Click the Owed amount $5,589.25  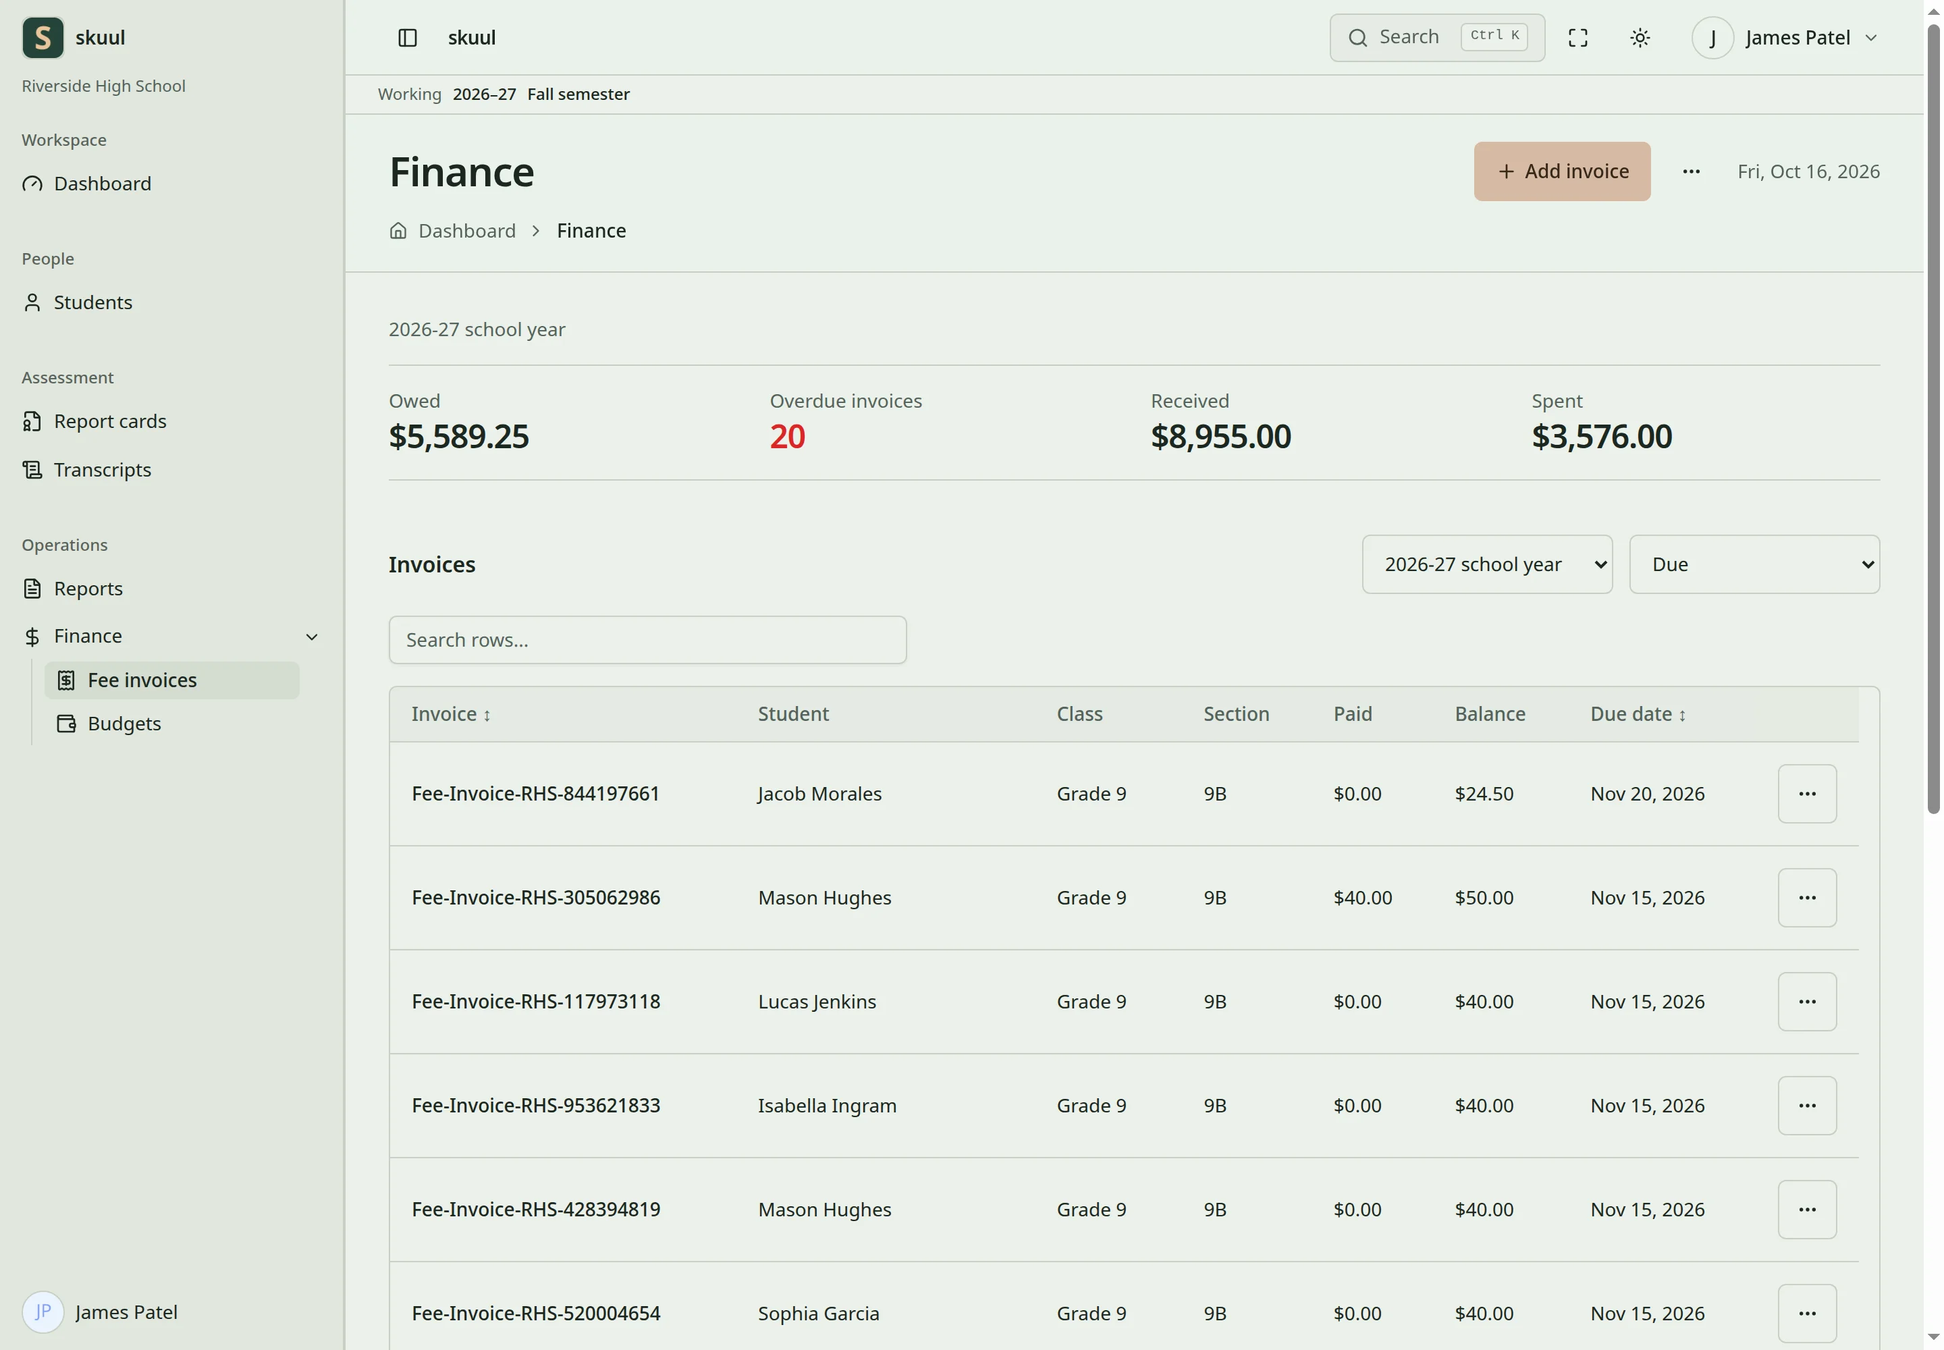458,437
